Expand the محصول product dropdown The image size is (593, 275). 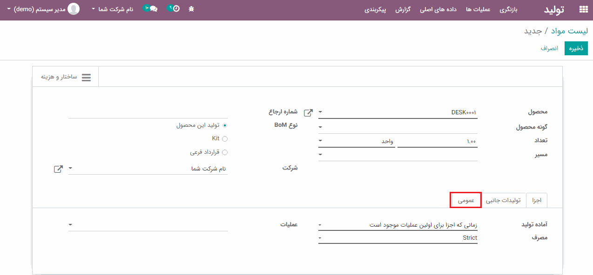(321, 112)
